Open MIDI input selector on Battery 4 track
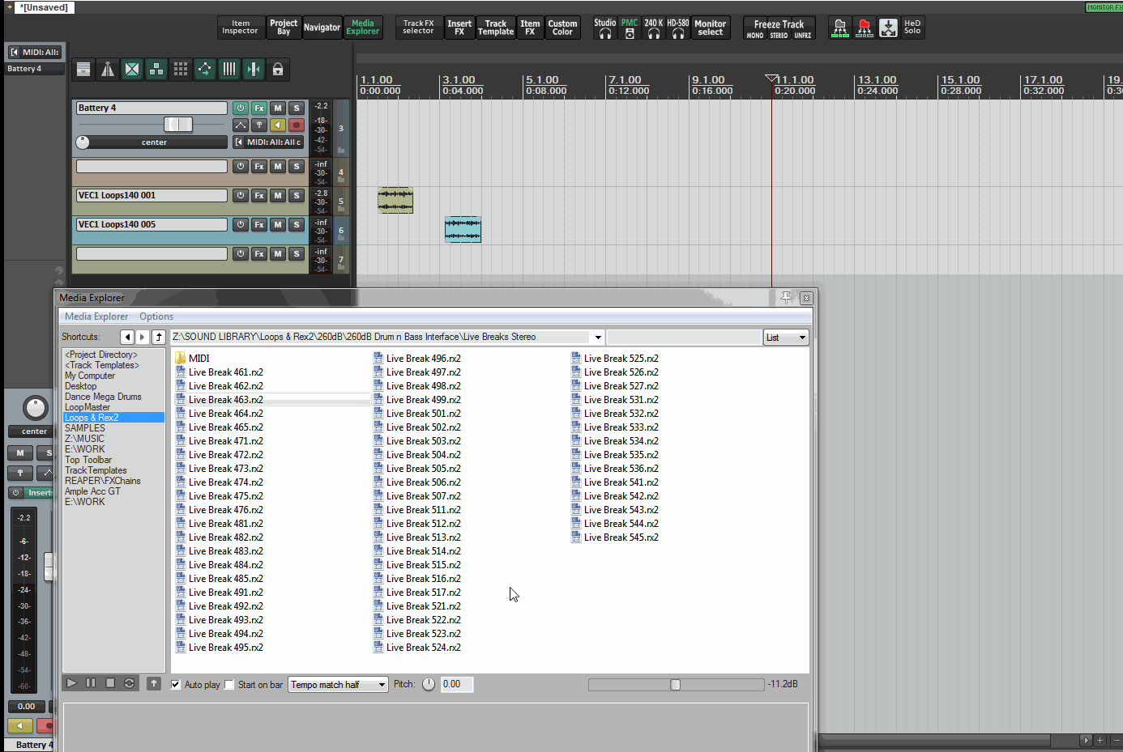This screenshot has width=1123, height=752. point(269,142)
